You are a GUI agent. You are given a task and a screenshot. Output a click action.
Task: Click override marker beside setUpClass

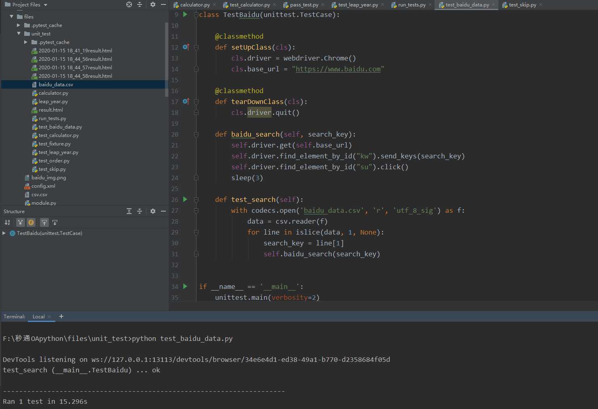coord(186,47)
